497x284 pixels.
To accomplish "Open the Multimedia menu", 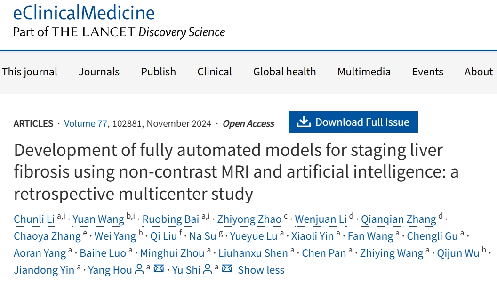I will pos(364,72).
